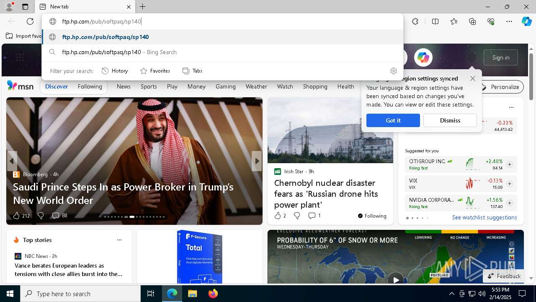This screenshot has width=536, height=302.
Task: Click the Sign in button
Action: (501, 57)
